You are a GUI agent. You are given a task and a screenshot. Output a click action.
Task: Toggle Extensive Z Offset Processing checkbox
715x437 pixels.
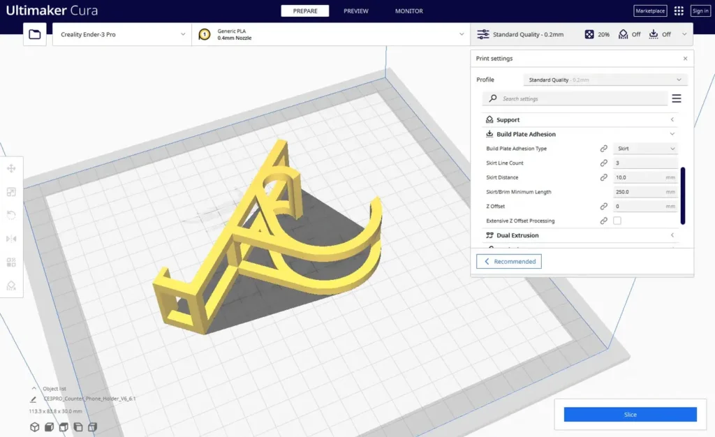point(617,221)
